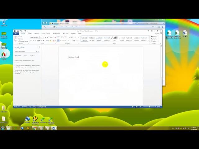Click the Clear All Formatting icon

point(55,37)
